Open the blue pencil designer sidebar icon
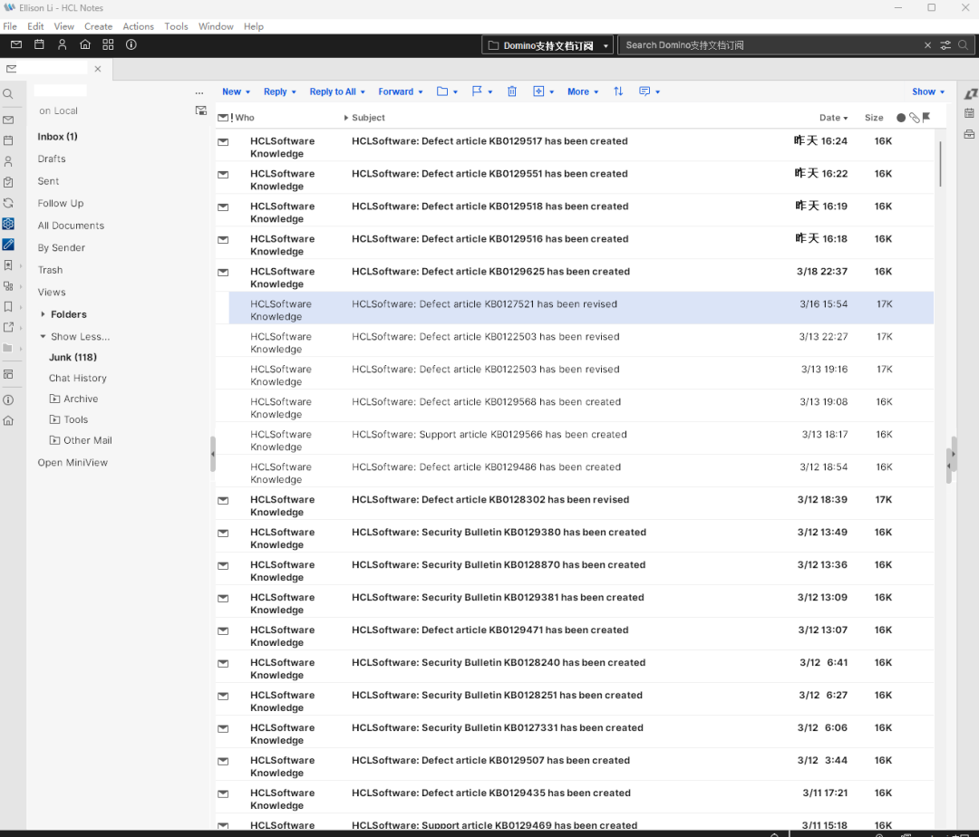The image size is (979, 837). pos(8,245)
